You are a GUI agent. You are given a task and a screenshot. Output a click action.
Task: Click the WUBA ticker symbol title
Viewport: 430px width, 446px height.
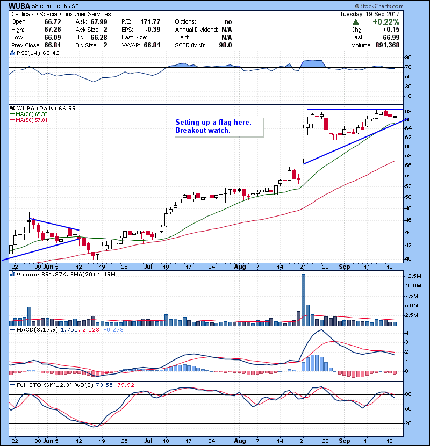pos(19,6)
